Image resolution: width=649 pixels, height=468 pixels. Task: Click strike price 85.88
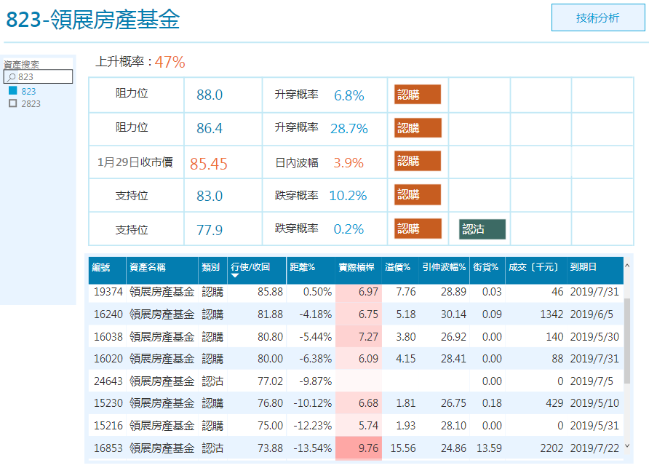(x=270, y=292)
